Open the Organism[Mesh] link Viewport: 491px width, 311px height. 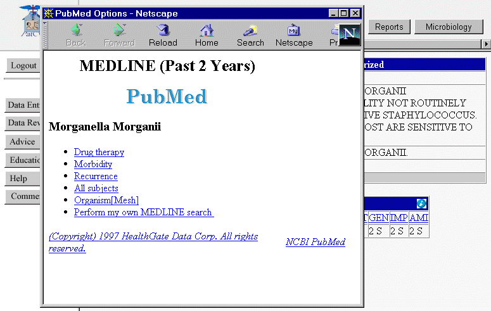tap(106, 200)
